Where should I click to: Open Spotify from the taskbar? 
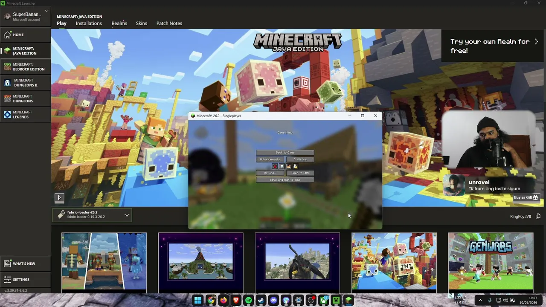[x=249, y=300]
